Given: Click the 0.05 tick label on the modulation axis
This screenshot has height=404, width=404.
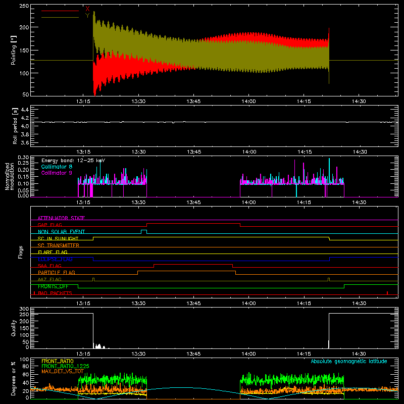Looking at the screenshot, I should click(23, 190).
